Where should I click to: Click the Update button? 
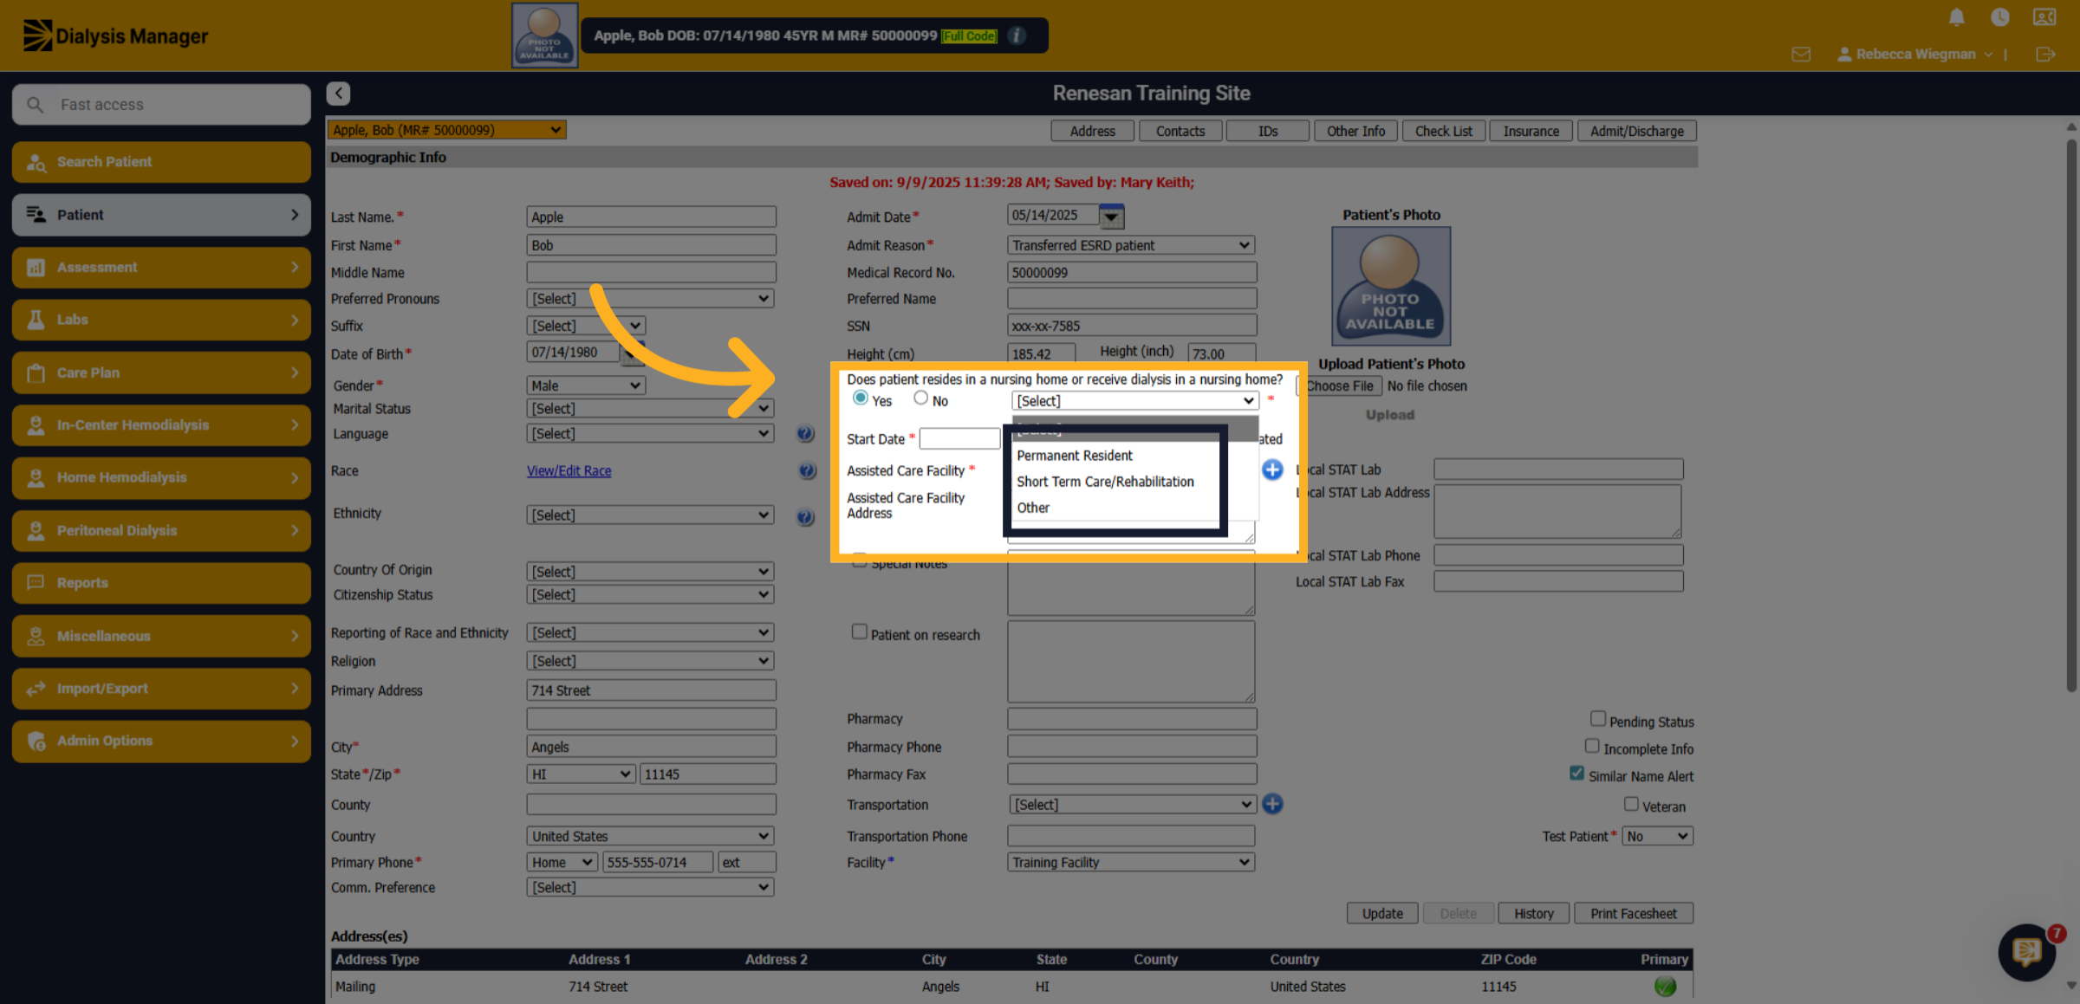[x=1382, y=913]
